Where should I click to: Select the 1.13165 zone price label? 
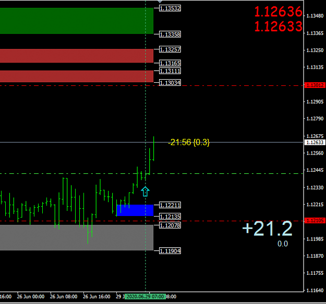170,63
